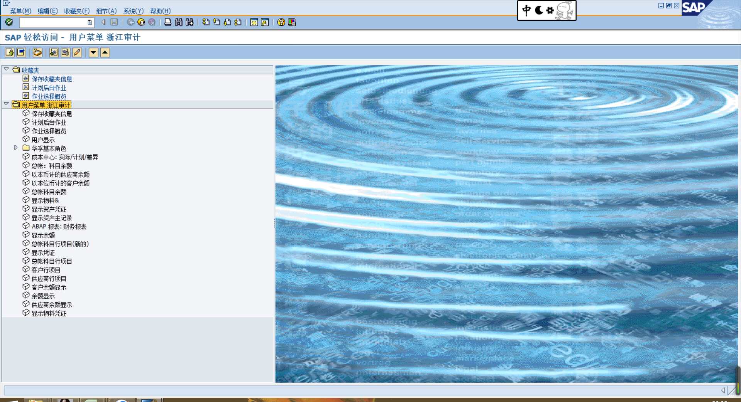Screen dimensions: 741x402
Task: Open the 菜单(M) menu
Action: click(x=20, y=11)
